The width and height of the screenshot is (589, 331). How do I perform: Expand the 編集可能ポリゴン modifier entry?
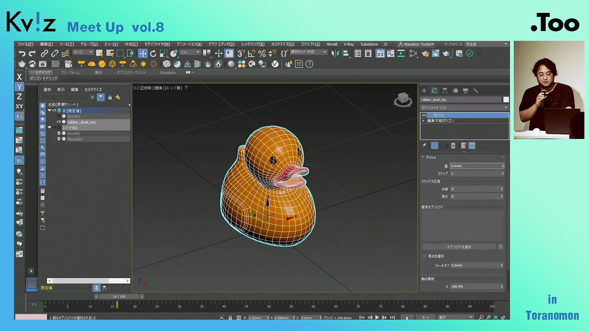[424, 121]
